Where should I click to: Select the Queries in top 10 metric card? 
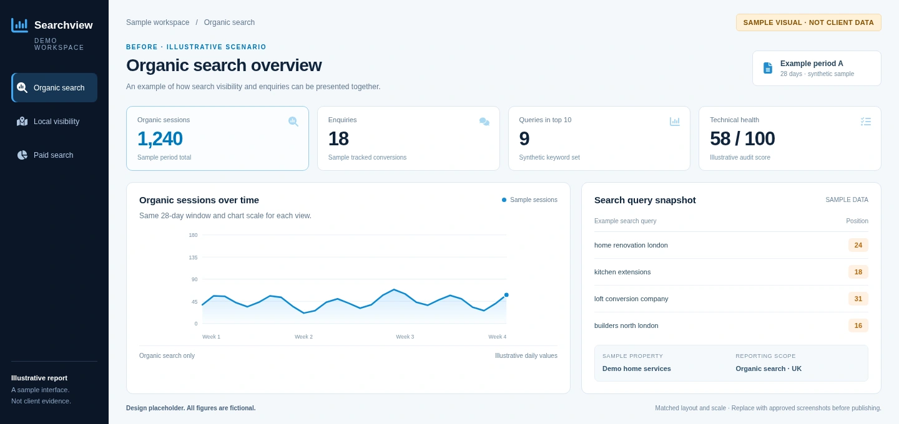click(x=599, y=138)
